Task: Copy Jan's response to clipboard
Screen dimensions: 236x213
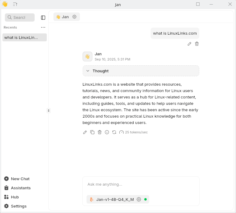Action: [92, 132]
